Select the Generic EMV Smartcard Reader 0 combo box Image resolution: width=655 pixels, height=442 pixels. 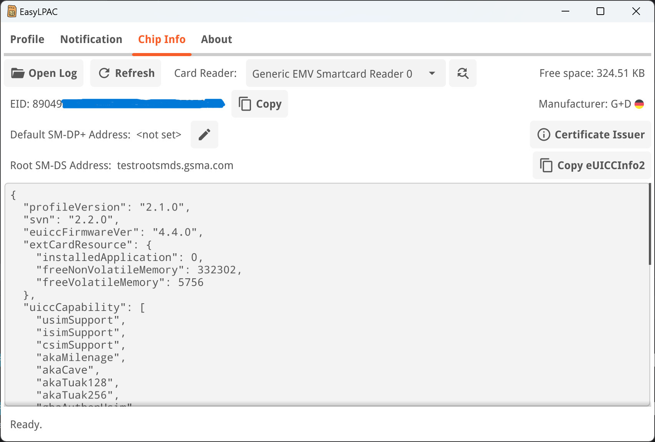pyautogui.click(x=332, y=73)
